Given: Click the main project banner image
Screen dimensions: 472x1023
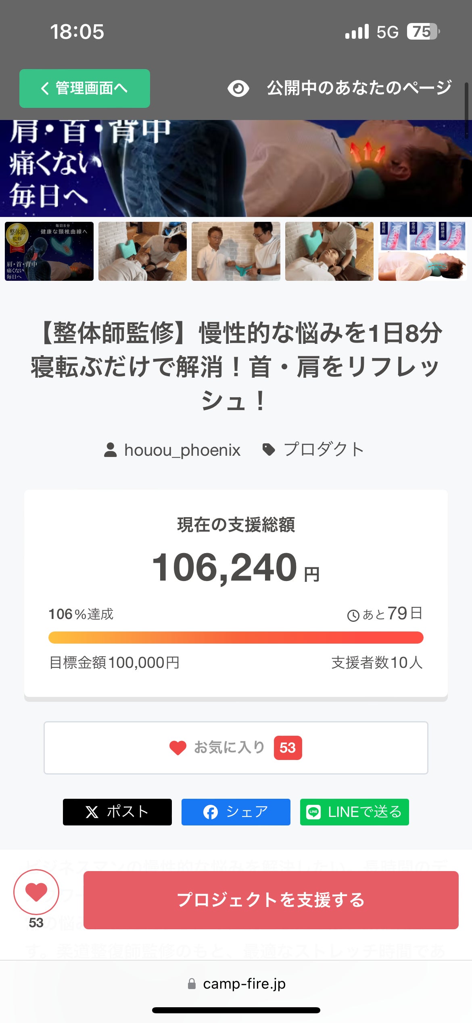Looking at the screenshot, I should click(x=236, y=168).
